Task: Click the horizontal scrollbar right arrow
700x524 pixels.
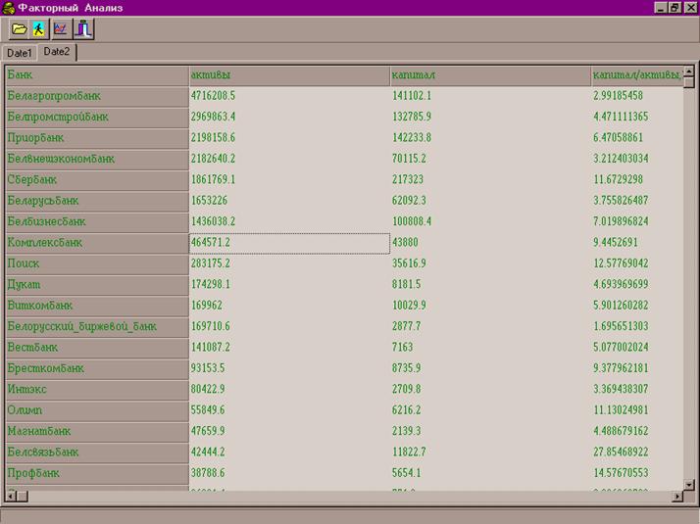Action: coord(675,498)
